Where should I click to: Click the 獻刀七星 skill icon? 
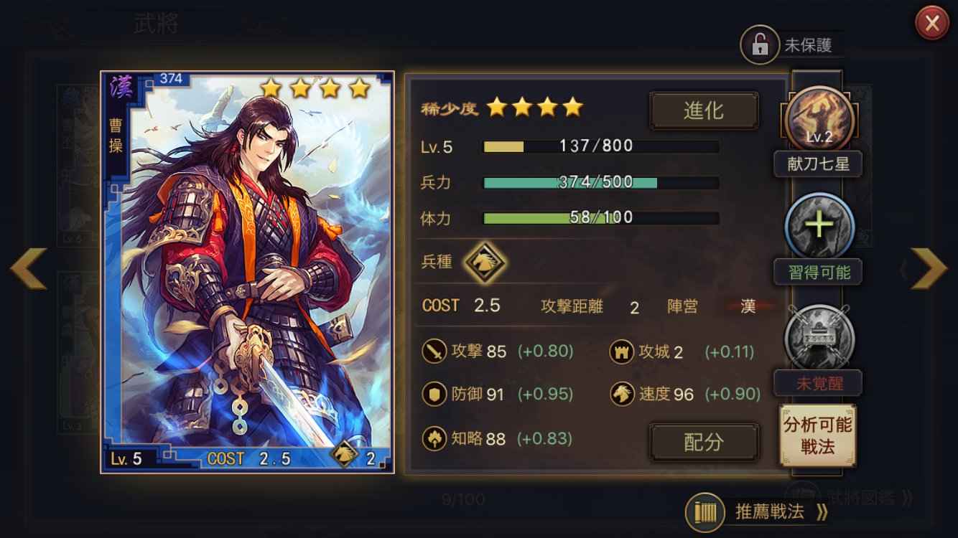pos(819,120)
